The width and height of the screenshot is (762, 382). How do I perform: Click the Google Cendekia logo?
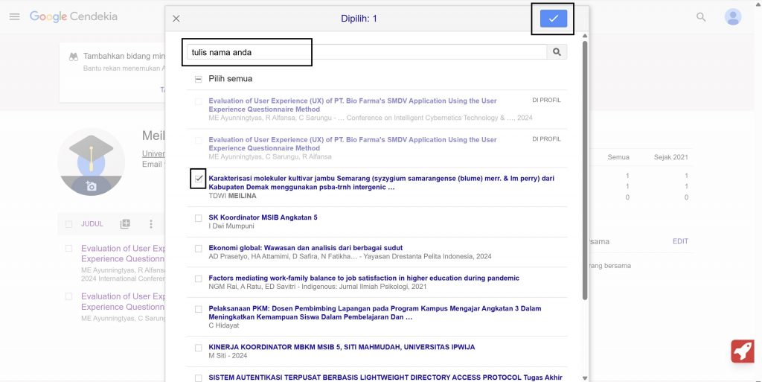[74, 16]
